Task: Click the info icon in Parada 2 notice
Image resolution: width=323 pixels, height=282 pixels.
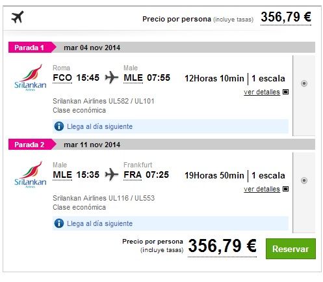Action: [x=59, y=223]
